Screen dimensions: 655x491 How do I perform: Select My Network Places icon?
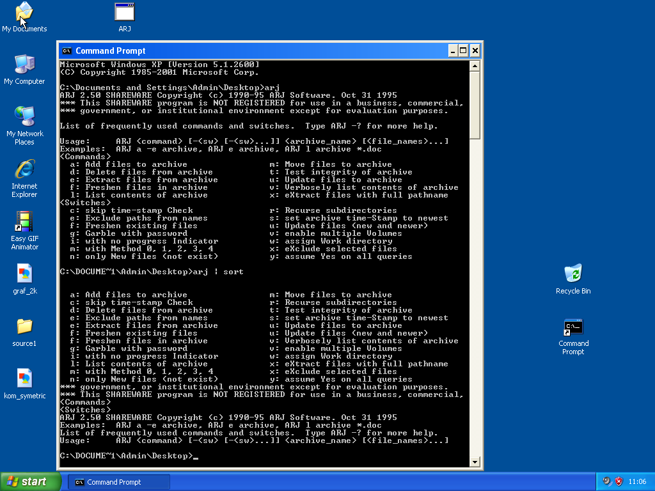[x=24, y=125]
